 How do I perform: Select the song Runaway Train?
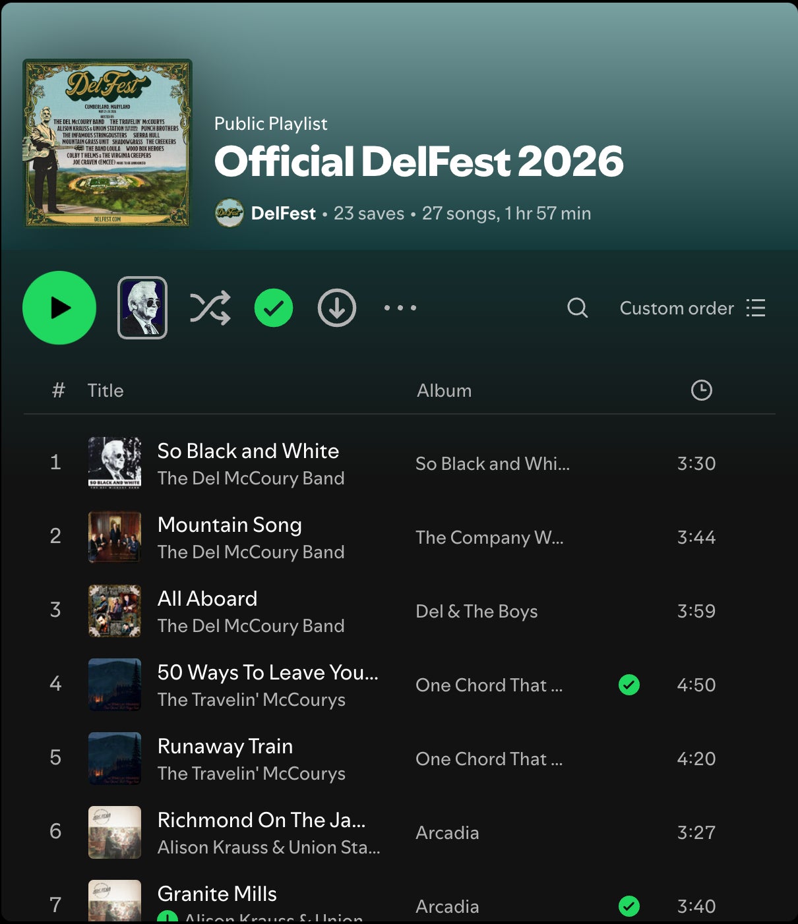(225, 746)
